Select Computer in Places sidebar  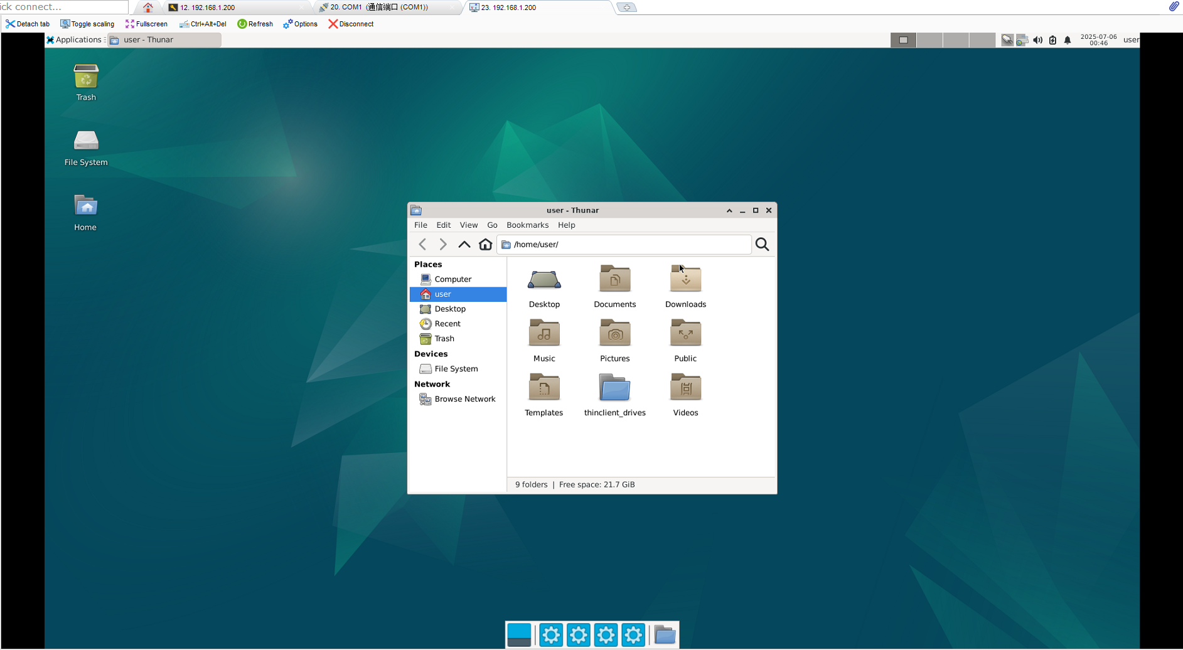pyautogui.click(x=458, y=279)
